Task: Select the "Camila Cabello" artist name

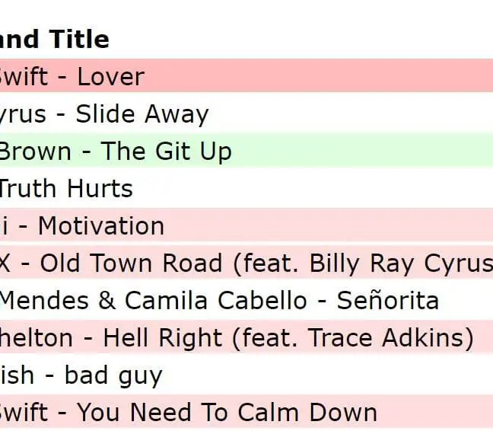Action: click(217, 300)
